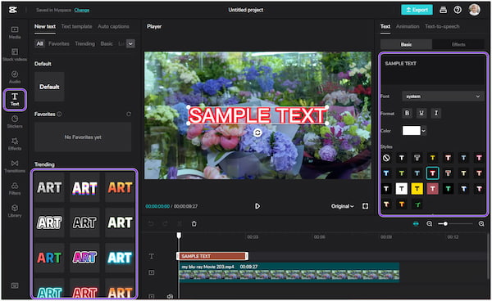Select the cyan glow ART text preset
Viewport: 492px width, 301px height.
pos(120,258)
